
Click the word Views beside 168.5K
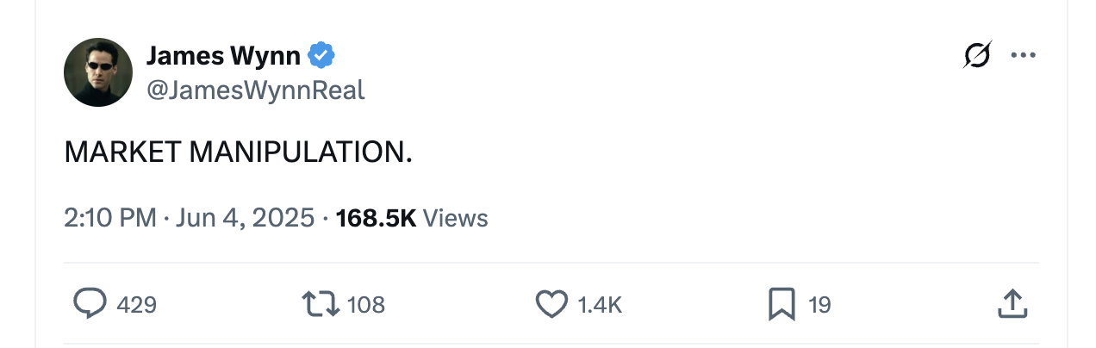click(x=456, y=218)
